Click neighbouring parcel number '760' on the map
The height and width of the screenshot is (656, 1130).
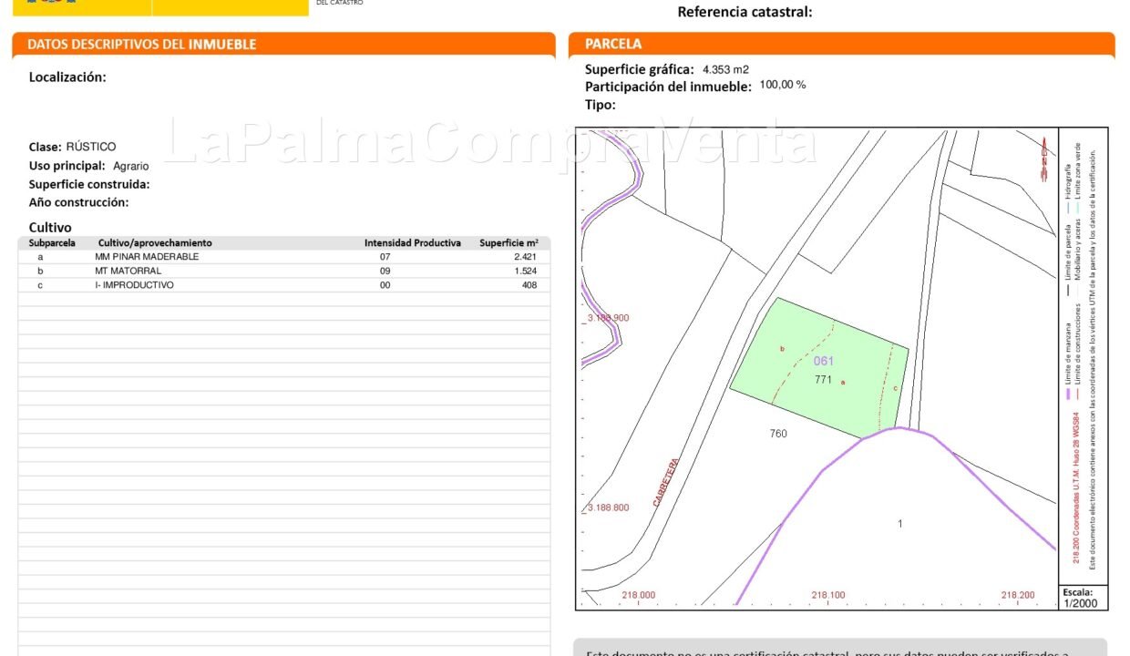[778, 434]
